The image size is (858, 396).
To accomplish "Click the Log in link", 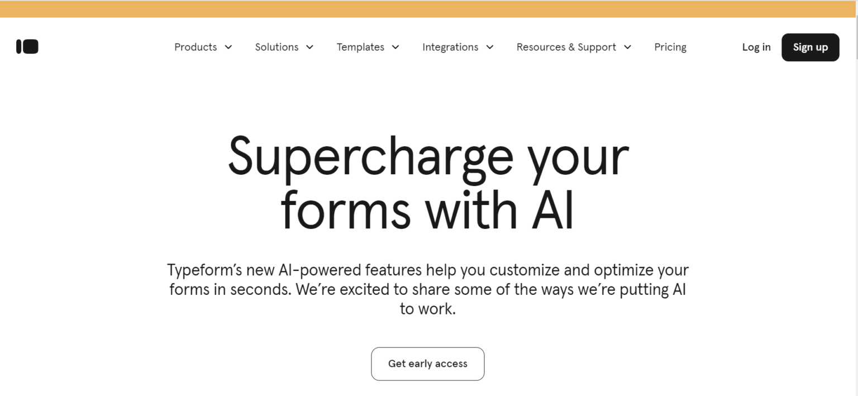I will point(756,47).
